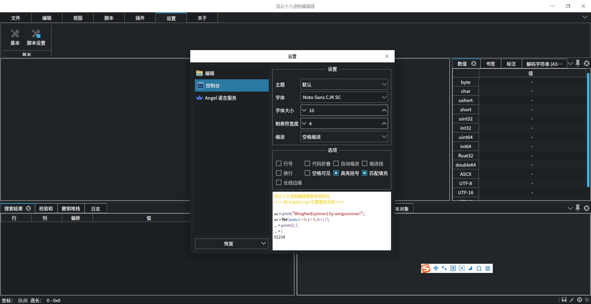Image resolution: width=591 pixels, height=304 pixels.
Task: Close the lower-right 脚本对象 dock panel
Action: 586,208
